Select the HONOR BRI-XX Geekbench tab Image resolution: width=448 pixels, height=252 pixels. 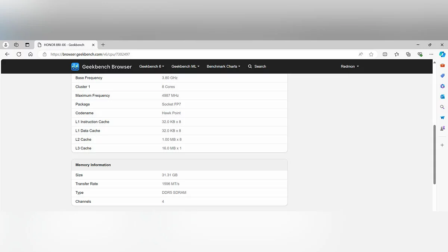point(64,45)
